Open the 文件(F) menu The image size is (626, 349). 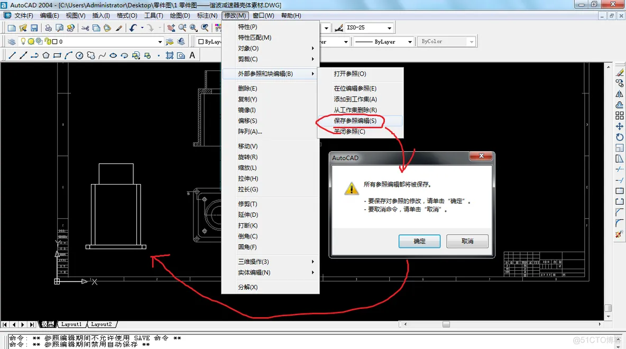[24, 15]
